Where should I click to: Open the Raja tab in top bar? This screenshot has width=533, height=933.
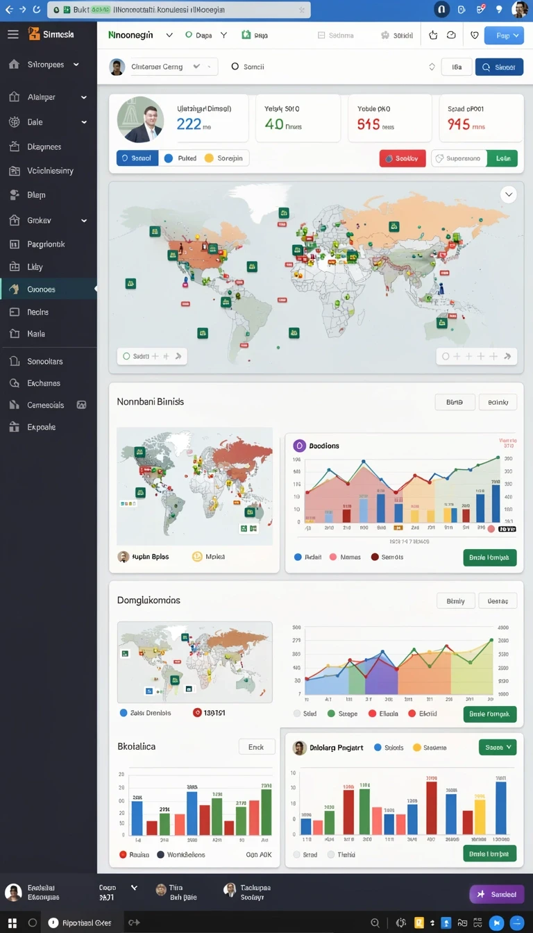[x=254, y=35]
